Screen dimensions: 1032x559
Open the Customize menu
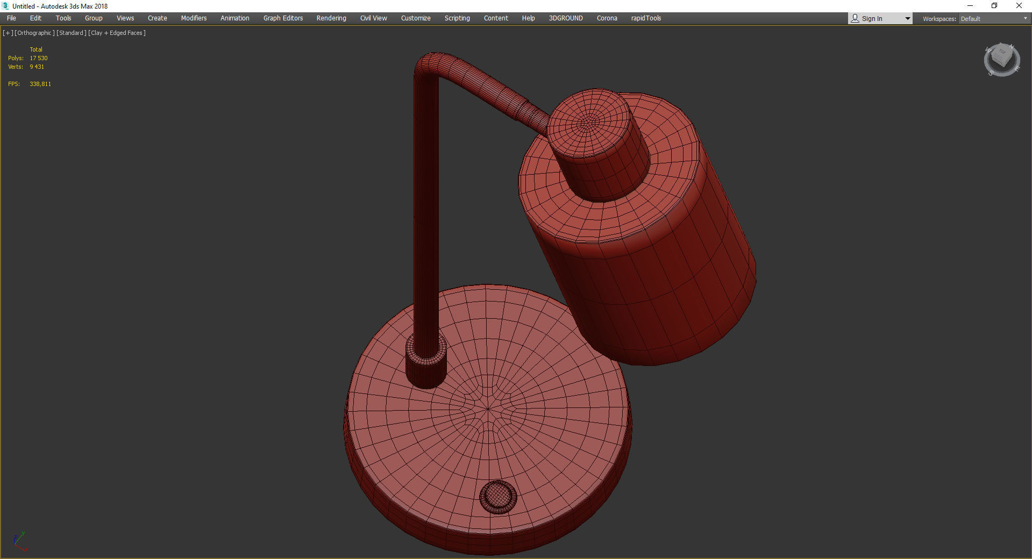(416, 18)
